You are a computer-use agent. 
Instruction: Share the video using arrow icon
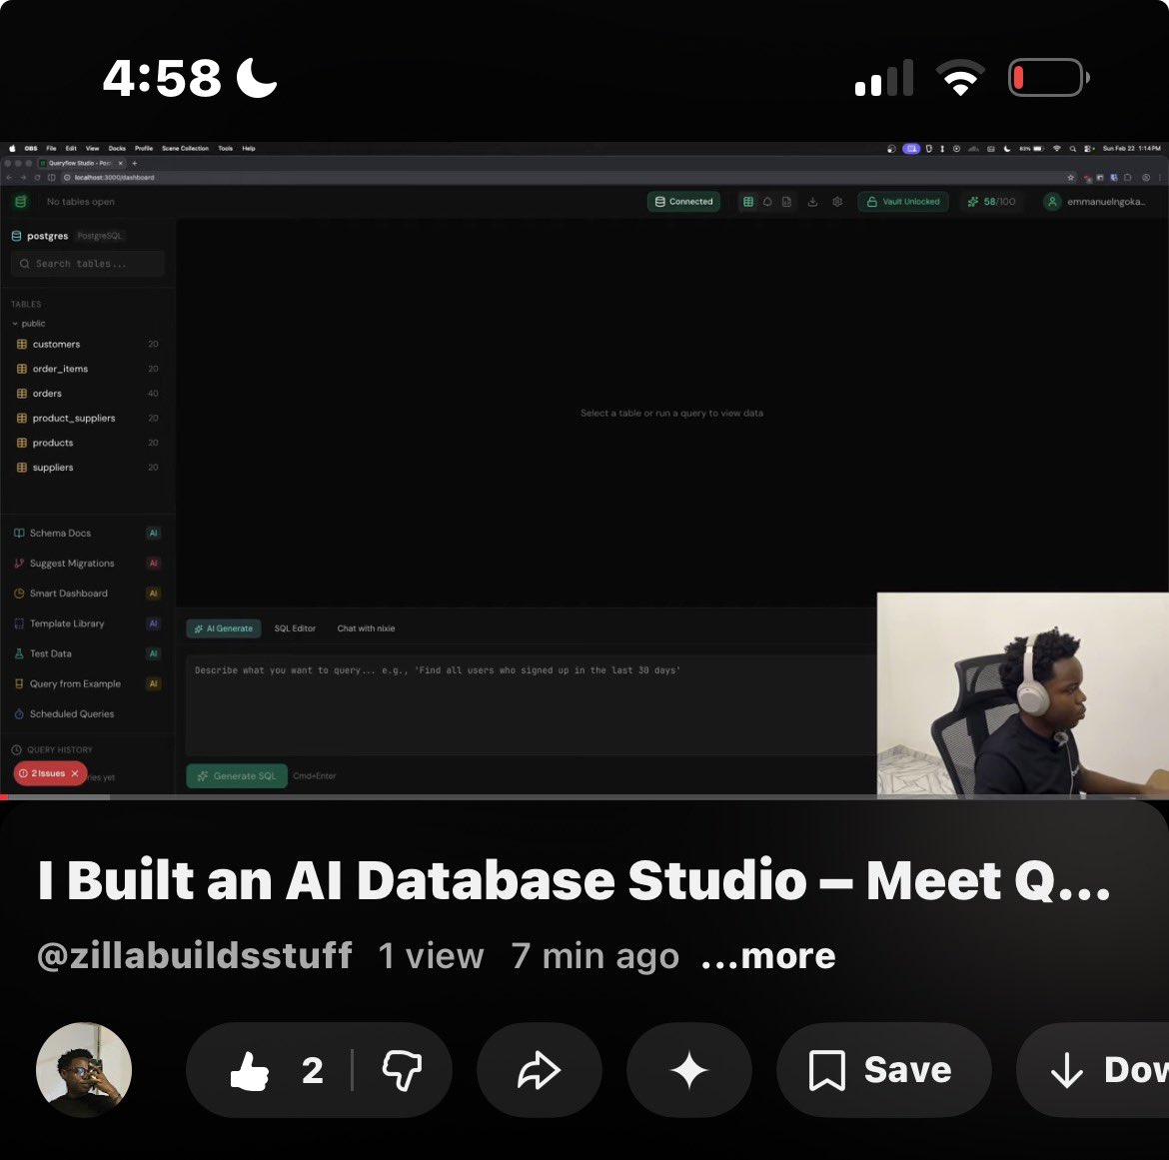tap(539, 1070)
